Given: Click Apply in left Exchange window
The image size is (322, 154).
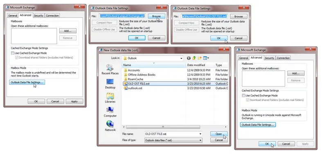Looking at the screenshot, I should [74, 101].
